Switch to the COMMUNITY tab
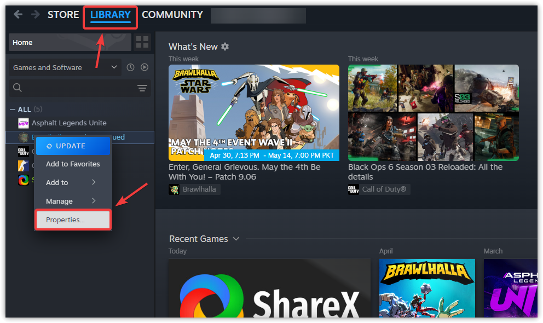 point(172,15)
